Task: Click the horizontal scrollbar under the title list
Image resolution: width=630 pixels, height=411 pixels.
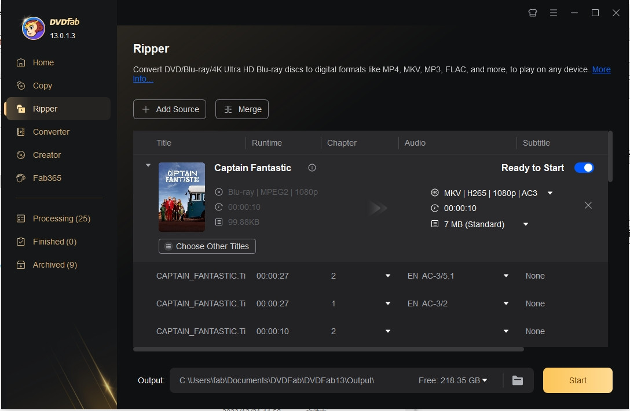Action: [328, 349]
